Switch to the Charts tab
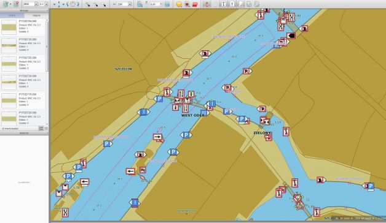The height and width of the screenshot is (223, 386). point(12,15)
